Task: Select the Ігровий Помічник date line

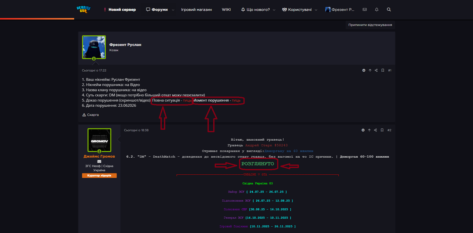Action: pos(258,226)
